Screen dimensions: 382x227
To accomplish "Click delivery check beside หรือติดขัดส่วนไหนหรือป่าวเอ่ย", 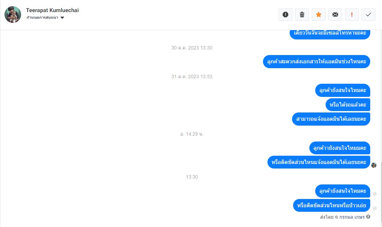I will 375,208.
